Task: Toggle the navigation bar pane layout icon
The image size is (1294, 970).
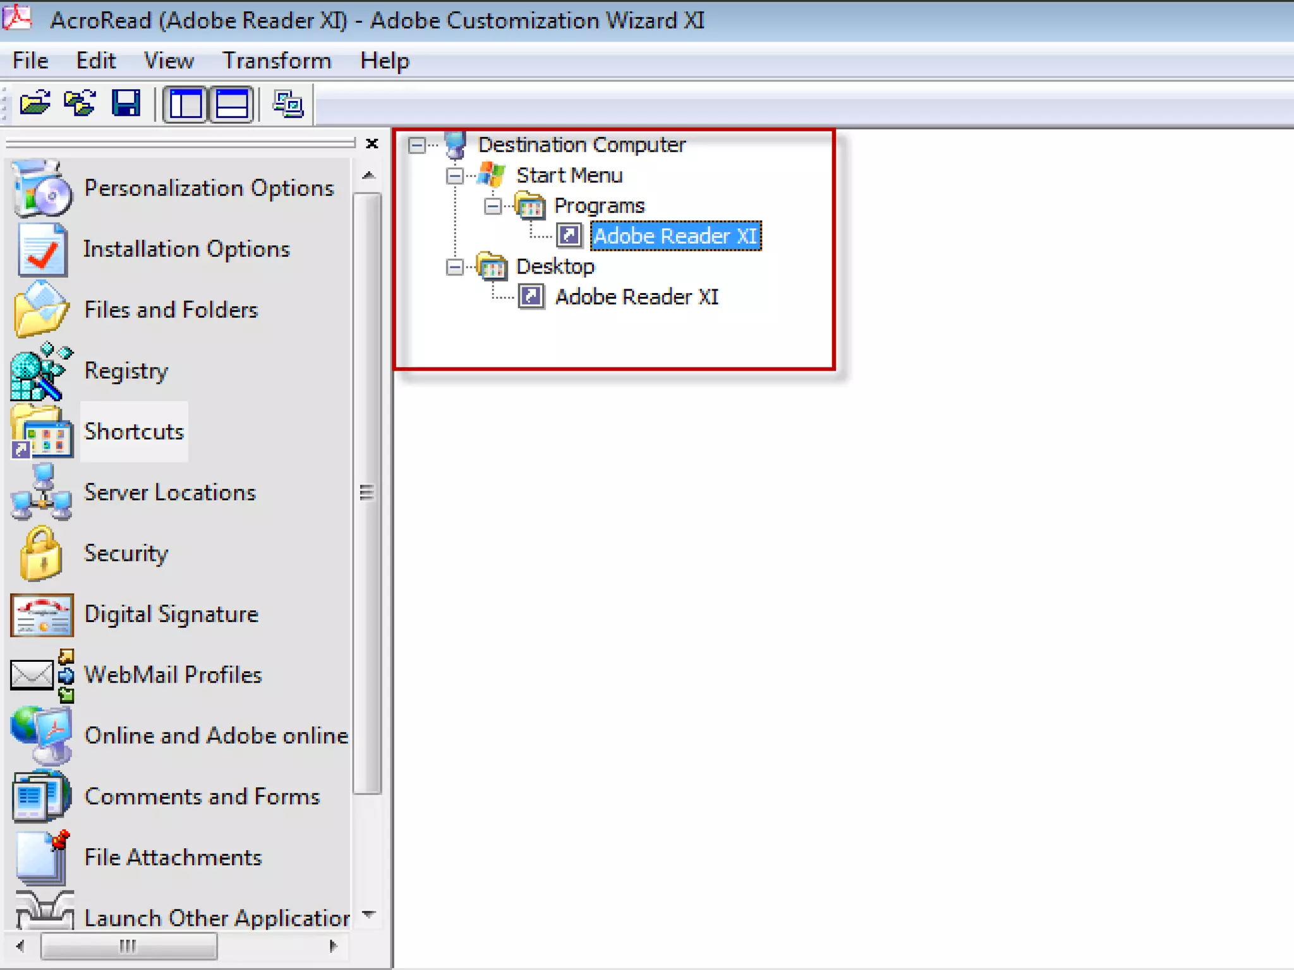Action: pyautogui.click(x=185, y=104)
